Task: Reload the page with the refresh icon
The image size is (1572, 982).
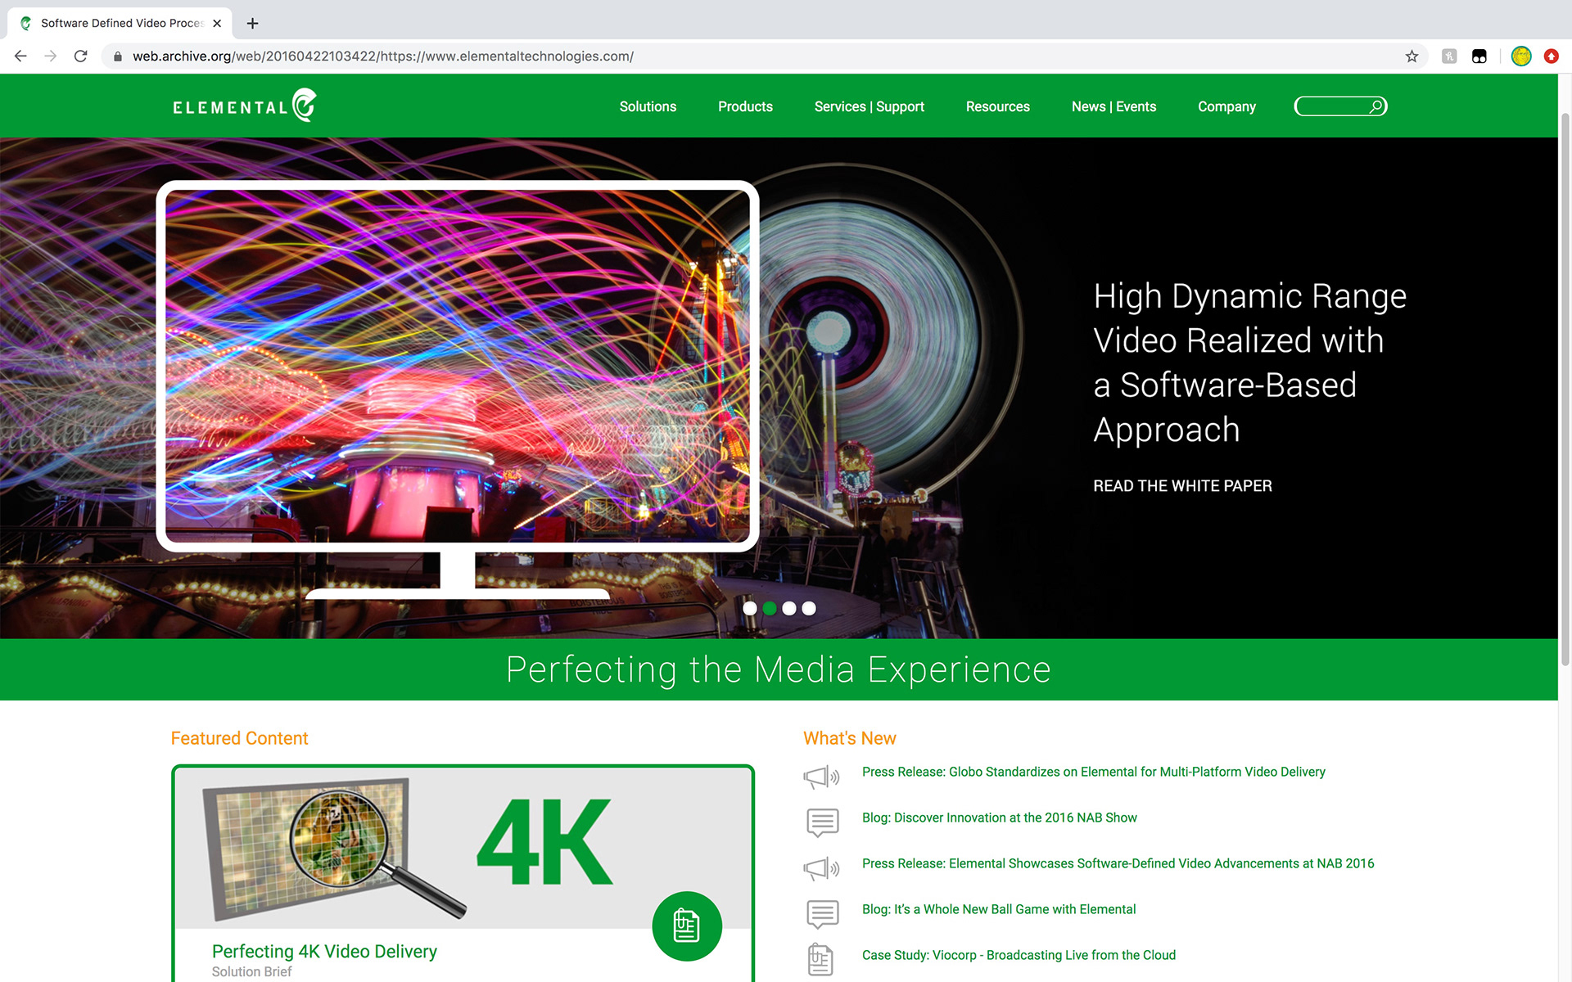Action: point(80,56)
